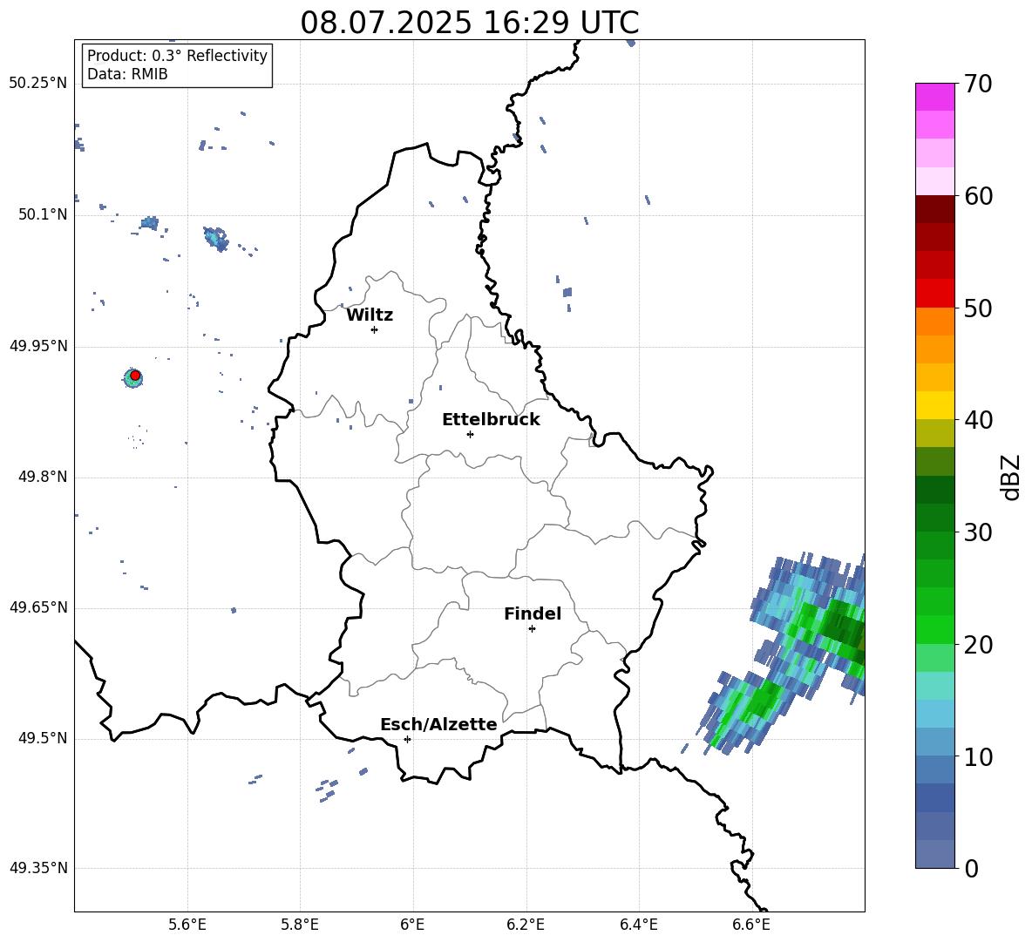Click the 5.8°E longitude label
This screenshot has height=942, width=1032.
[x=300, y=925]
